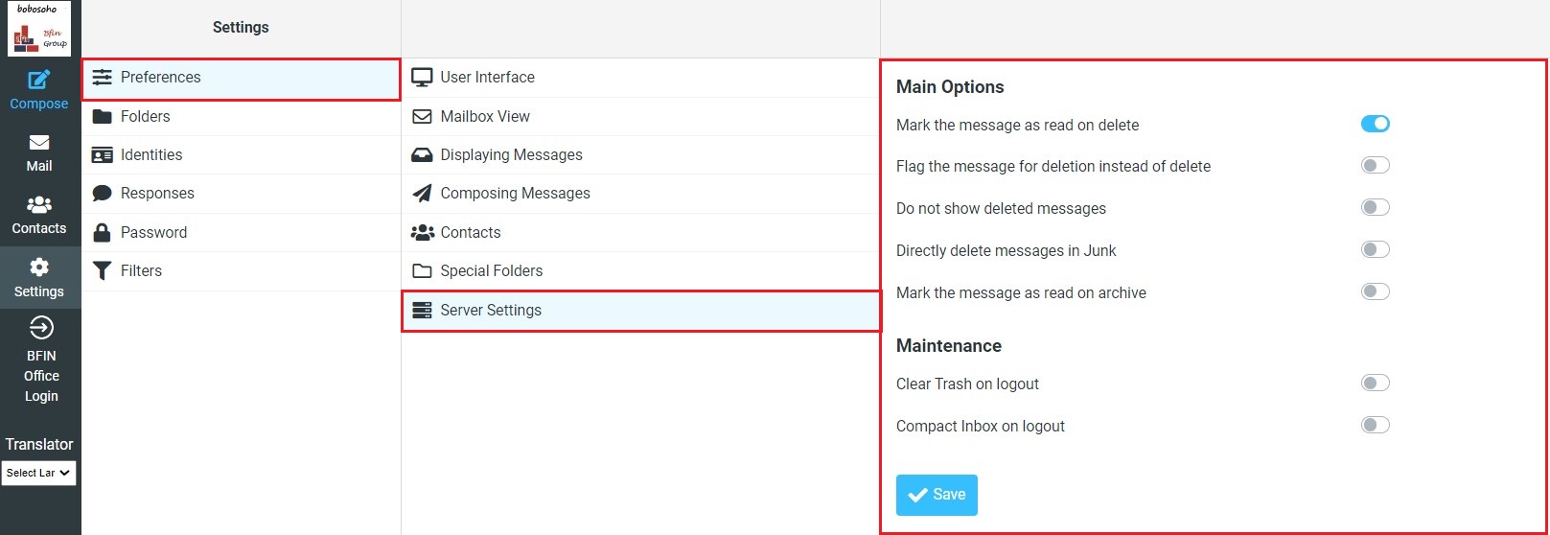Click the Filters funnel icon
1550x535 pixels.
103,271
